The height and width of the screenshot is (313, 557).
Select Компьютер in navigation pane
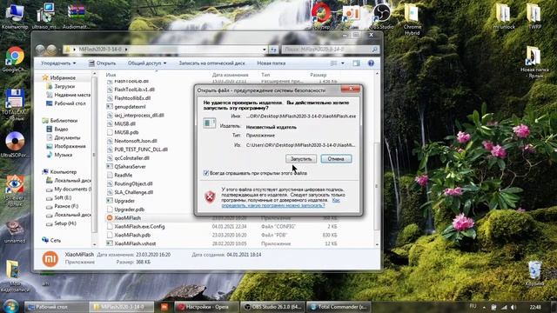point(59,172)
